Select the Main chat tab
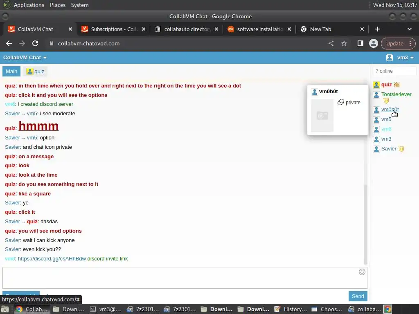This screenshot has width=419, height=314. (x=11, y=71)
